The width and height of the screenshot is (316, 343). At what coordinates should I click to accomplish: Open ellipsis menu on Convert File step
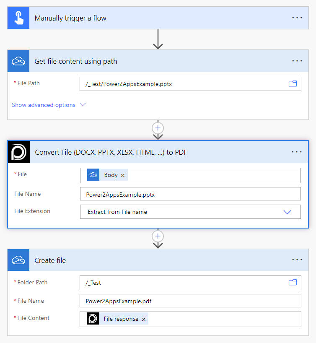click(x=297, y=152)
